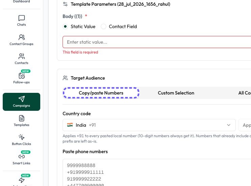Click the Target Audience heading text
The image size is (251, 186).
(x=88, y=78)
